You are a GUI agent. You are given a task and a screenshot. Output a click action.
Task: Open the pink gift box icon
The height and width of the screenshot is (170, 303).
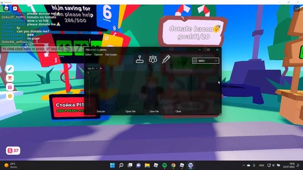coord(10,87)
